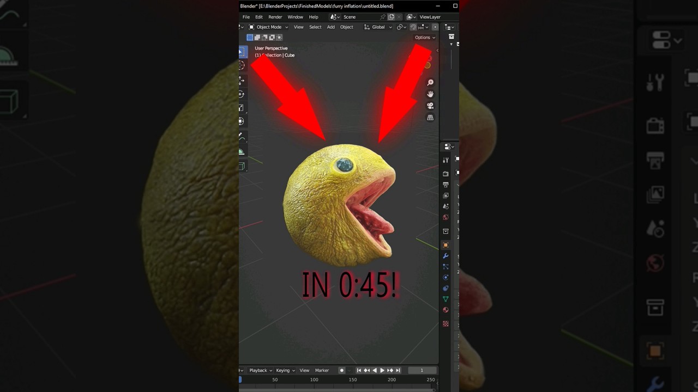Jump to next keyframe

click(390, 370)
